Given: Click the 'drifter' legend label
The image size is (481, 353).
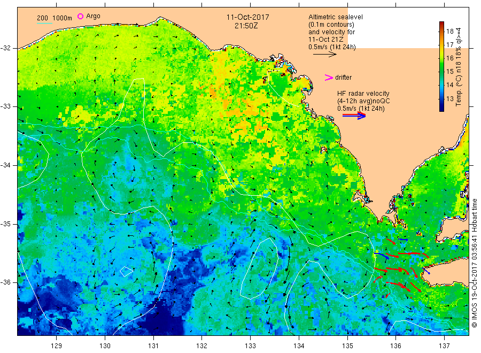Looking at the screenshot, I should click(x=343, y=78).
